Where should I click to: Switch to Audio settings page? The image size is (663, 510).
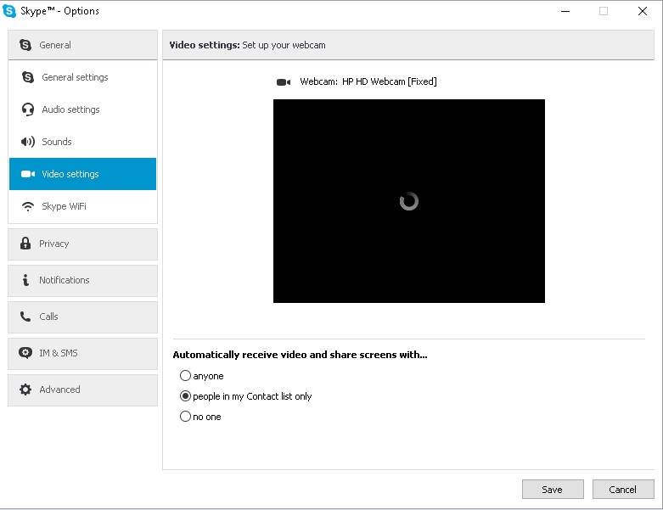pyautogui.click(x=83, y=109)
